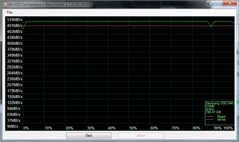Click the 238.47 GB capacity text
Viewport: 239px width, 142px height.
point(213,112)
